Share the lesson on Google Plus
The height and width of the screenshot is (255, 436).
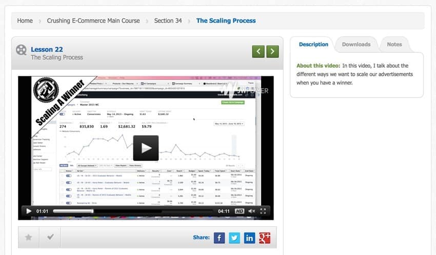(x=265, y=238)
